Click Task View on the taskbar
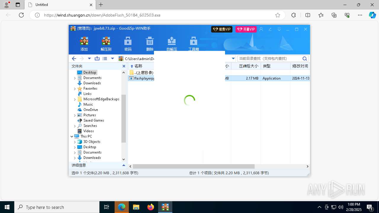 point(107,207)
